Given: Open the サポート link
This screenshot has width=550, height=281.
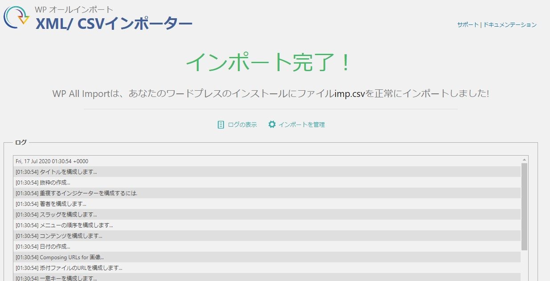Looking at the screenshot, I should tap(468, 25).
